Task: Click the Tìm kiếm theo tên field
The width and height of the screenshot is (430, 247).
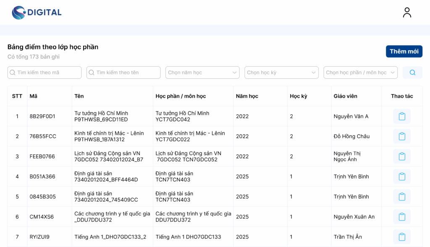Action: pyautogui.click(x=123, y=72)
